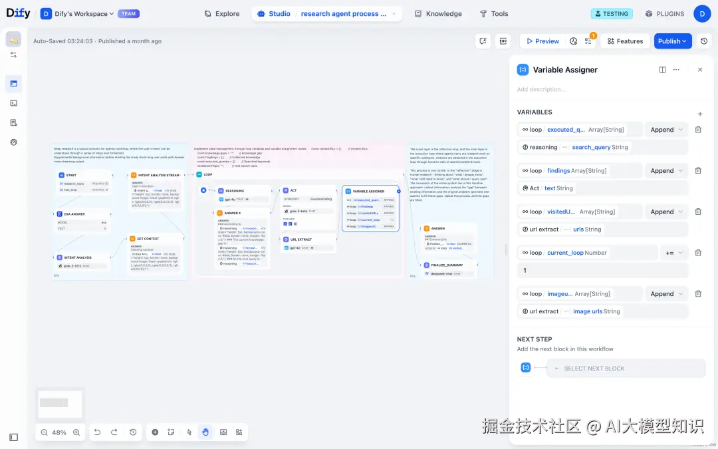The image size is (718, 449).
Task: Delete the executed_q... variable row
Action: pyautogui.click(x=698, y=130)
